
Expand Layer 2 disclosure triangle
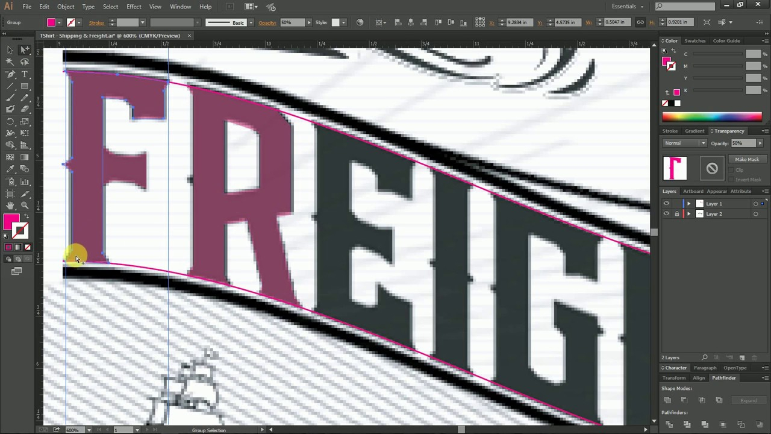point(688,214)
